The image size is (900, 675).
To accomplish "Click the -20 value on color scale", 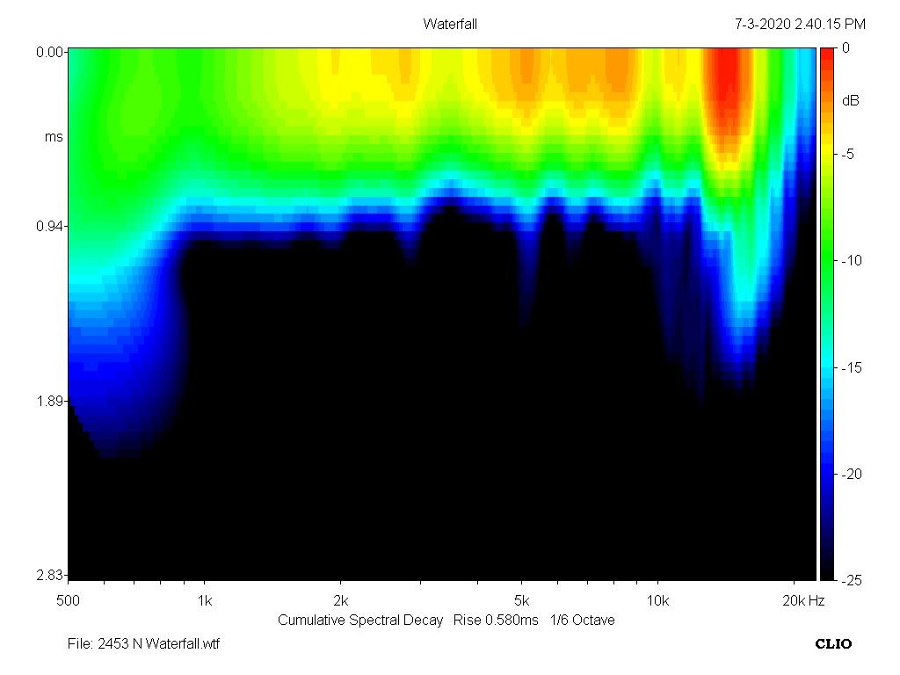I will tap(851, 475).
